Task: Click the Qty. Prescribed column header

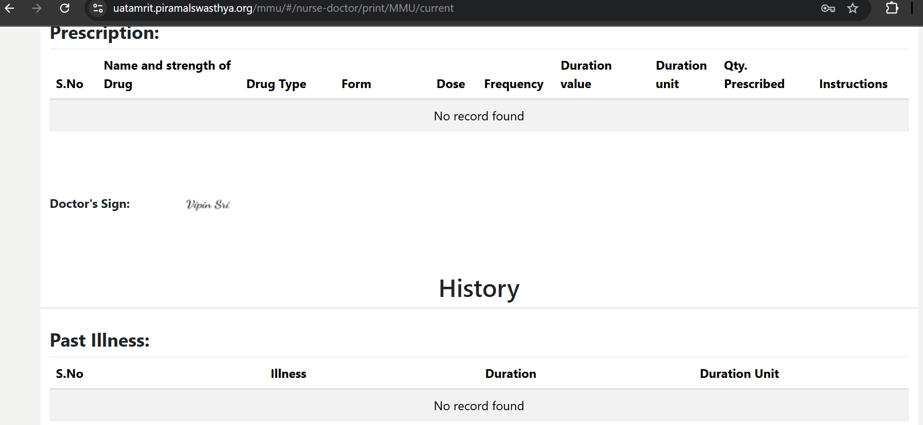Action: click(754, 75)
